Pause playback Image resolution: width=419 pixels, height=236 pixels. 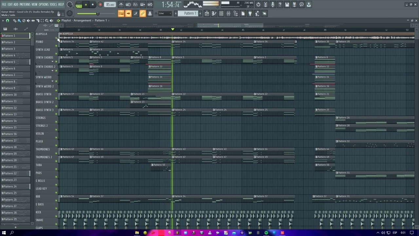pyautogui.click(x=86, y=5)
